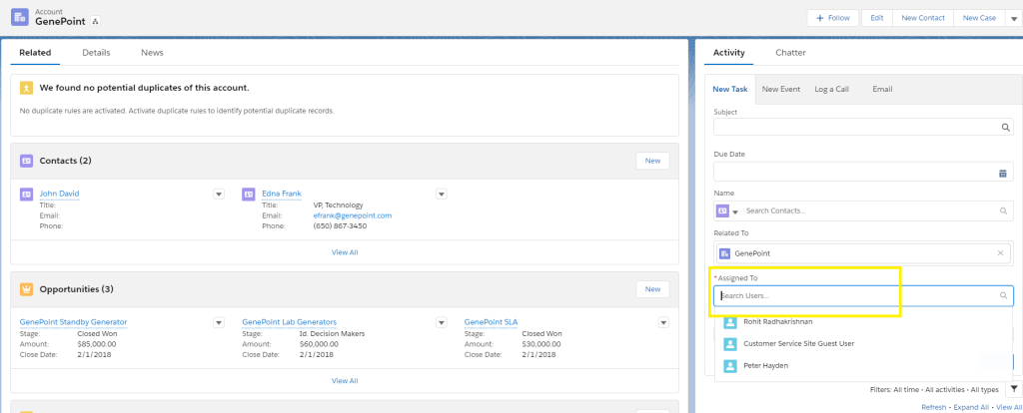This screenshot has height=413, width=1023.
Task: Click the Search Users input field
Action: [864, 295]
